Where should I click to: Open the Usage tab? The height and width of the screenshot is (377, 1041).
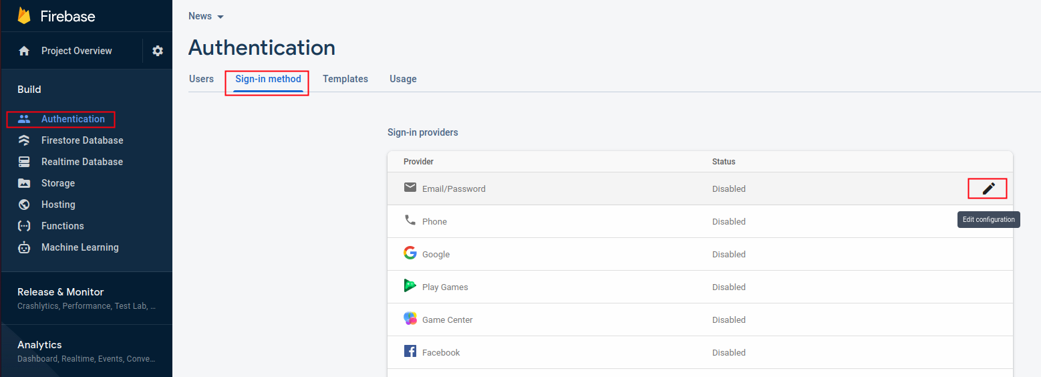403,79
